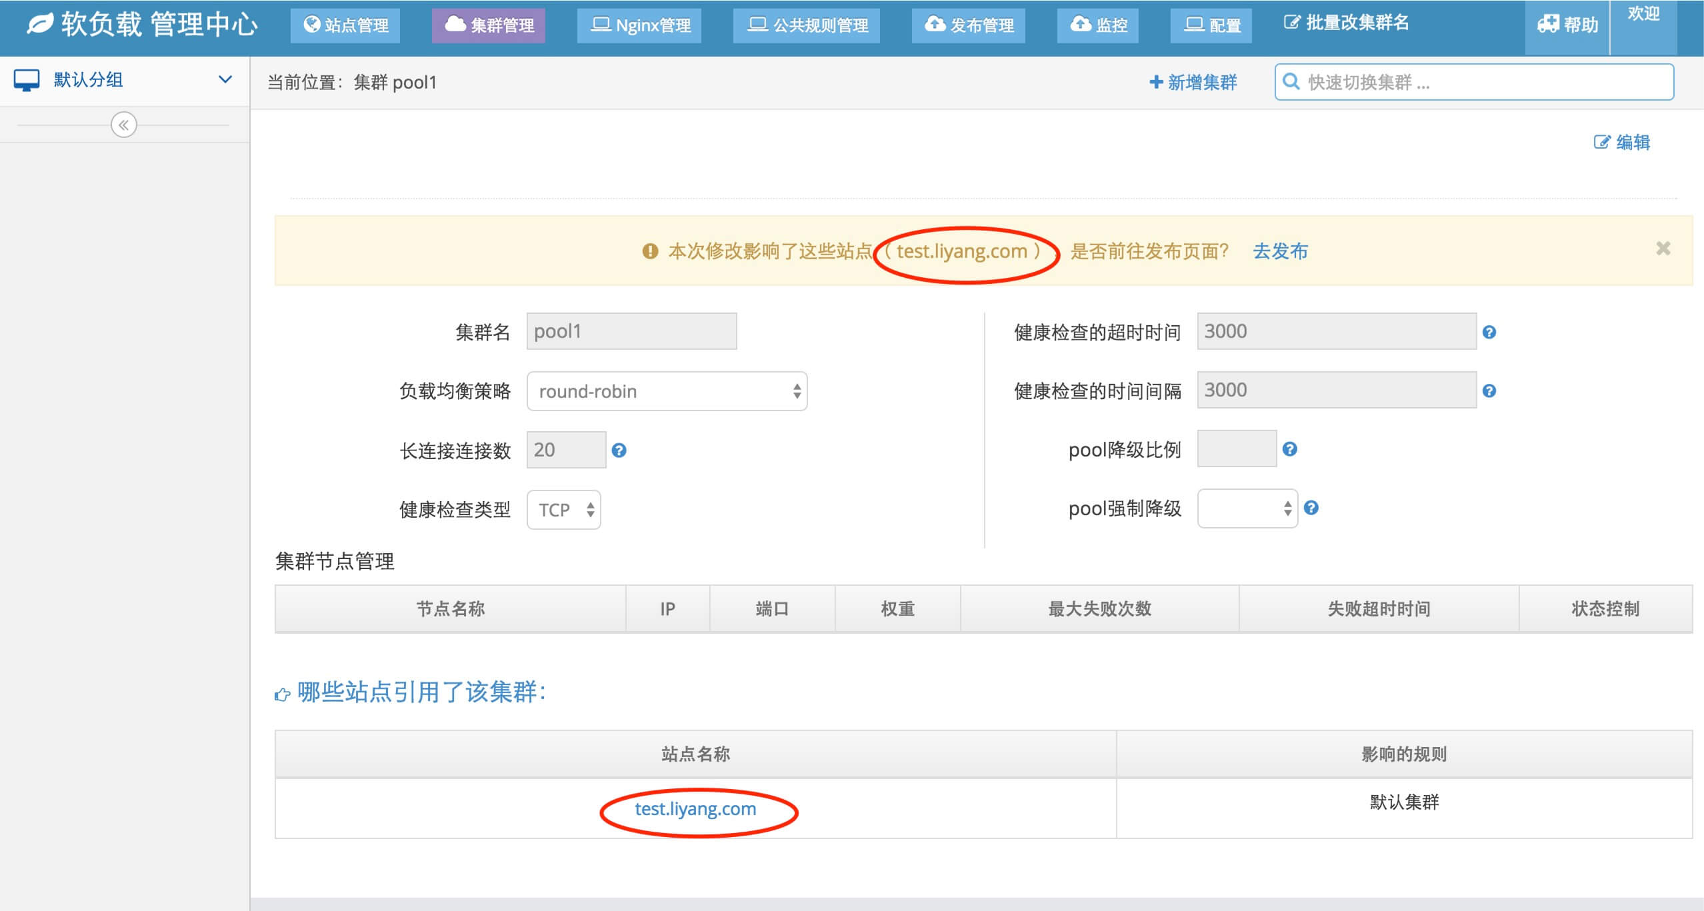Click 站点名称 column header

pos(696,754)
